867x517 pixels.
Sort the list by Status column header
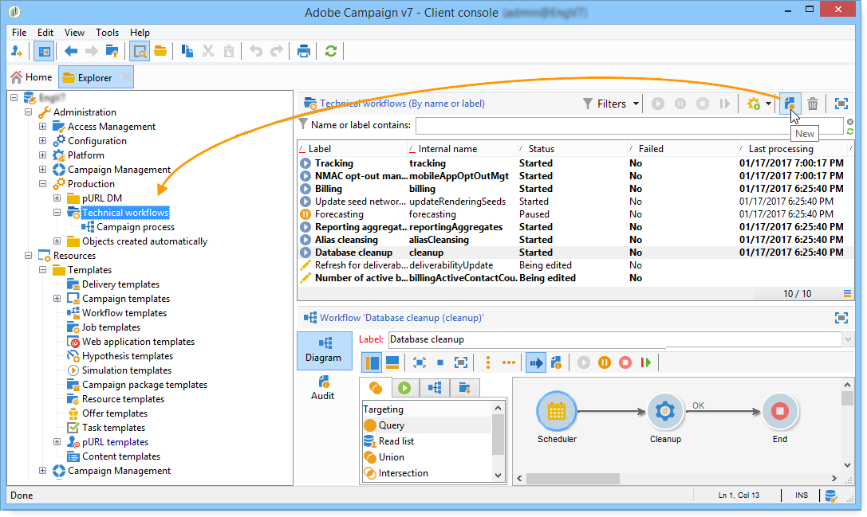click(572, 149)
